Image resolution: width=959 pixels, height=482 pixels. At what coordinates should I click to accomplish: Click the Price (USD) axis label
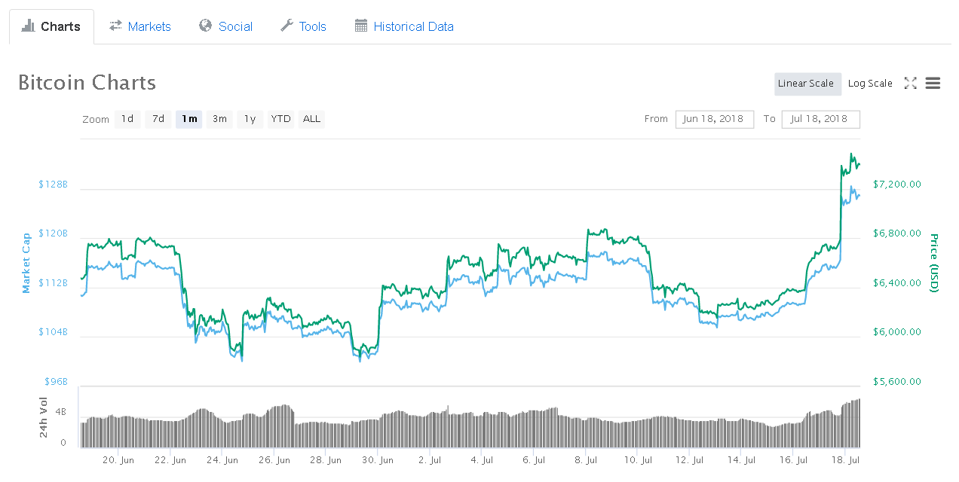[933, 264]
